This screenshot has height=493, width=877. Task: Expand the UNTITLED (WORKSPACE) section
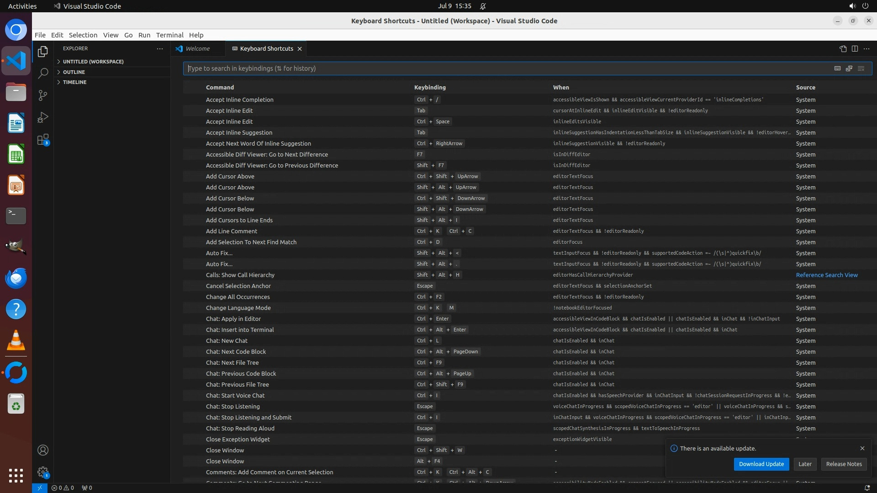(x=93, y=62)
